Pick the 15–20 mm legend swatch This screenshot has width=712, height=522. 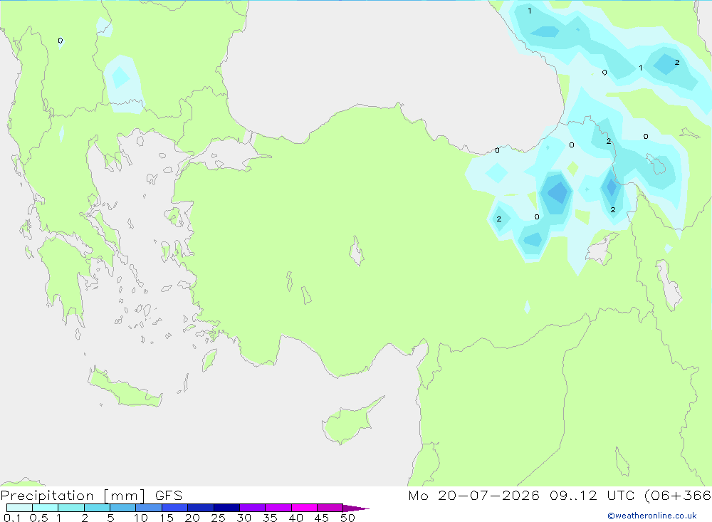point(175,508)
